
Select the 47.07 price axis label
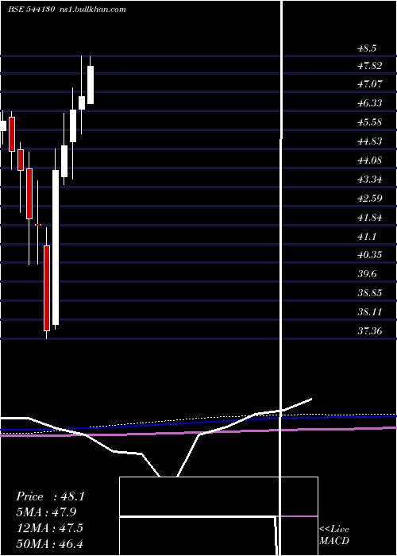click(x=370, y=84)
